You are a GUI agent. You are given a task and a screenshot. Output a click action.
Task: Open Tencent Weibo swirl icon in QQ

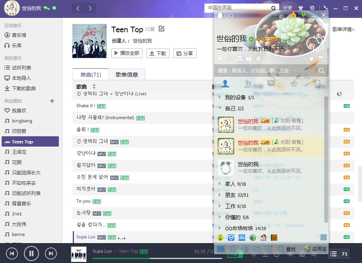230,58
